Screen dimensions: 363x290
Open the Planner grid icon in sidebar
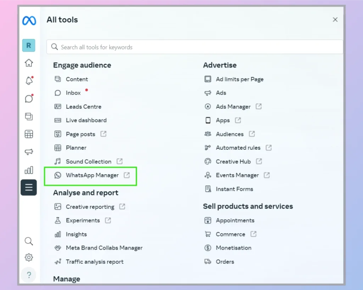[x=29, y=134]
